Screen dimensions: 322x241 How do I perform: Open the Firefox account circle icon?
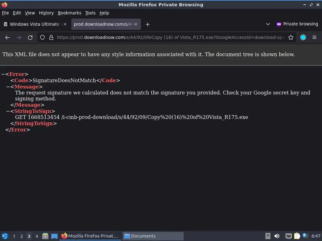tap(303, 38)
